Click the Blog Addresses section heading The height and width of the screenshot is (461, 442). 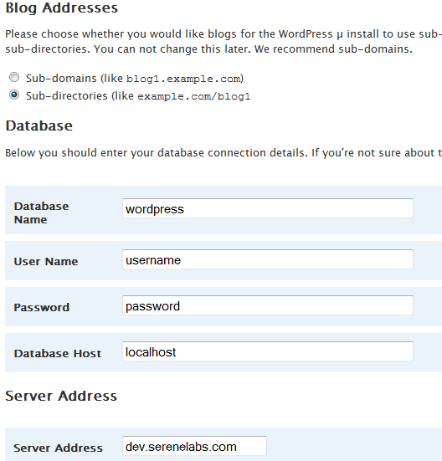coord(61,8)
